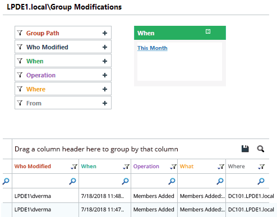Click the Operation filter label in purple
The width and height of the screenshot is (277, 217).
click(x=41, y=75)
